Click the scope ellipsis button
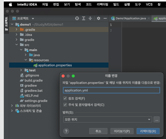 pyautogui.click(x=157, y=119)
